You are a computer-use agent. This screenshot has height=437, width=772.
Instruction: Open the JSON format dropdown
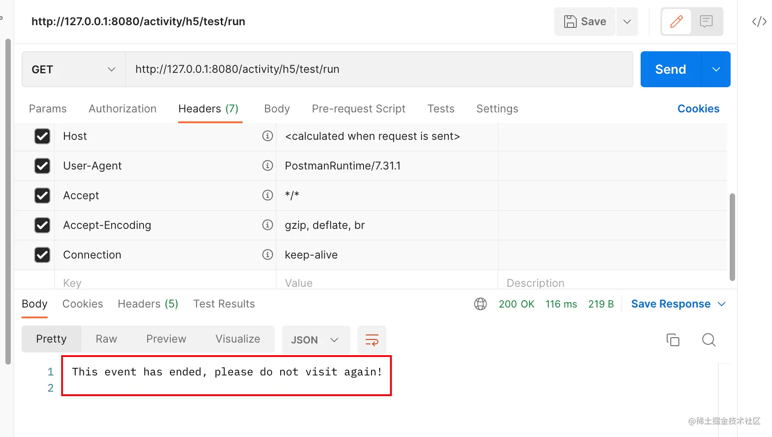click(x=316, y=340)
